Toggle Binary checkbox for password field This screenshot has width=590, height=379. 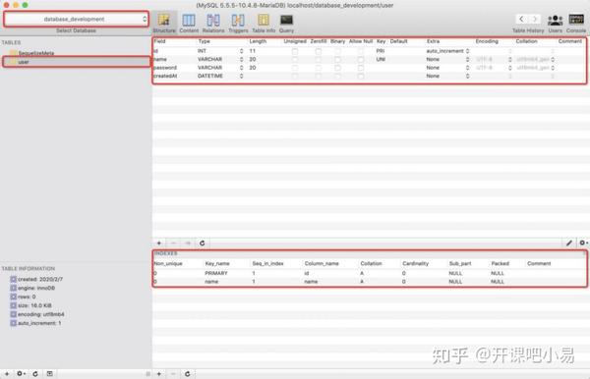point(337,68)
